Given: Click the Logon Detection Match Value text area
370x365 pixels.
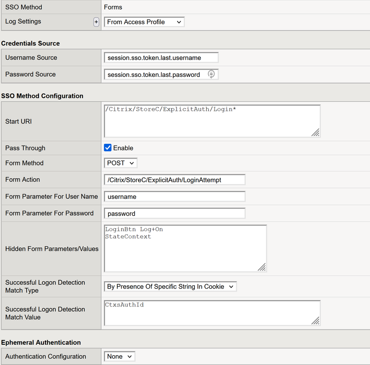Looking at the screenshot, I should [212, 314].
